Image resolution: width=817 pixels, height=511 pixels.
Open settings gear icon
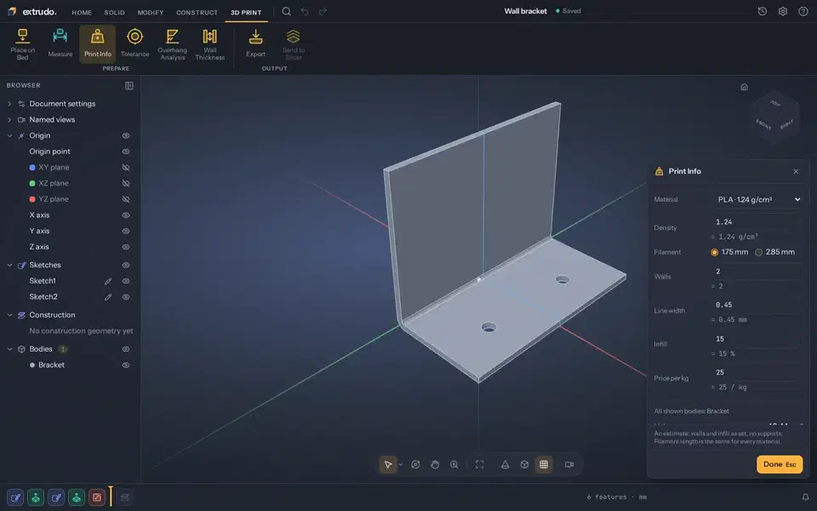[783, 11]
